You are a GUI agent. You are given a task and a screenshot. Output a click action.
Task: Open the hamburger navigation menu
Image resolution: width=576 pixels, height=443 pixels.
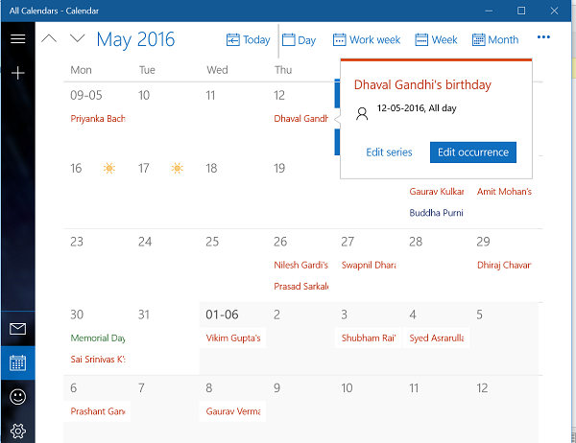tap(17, 38)
